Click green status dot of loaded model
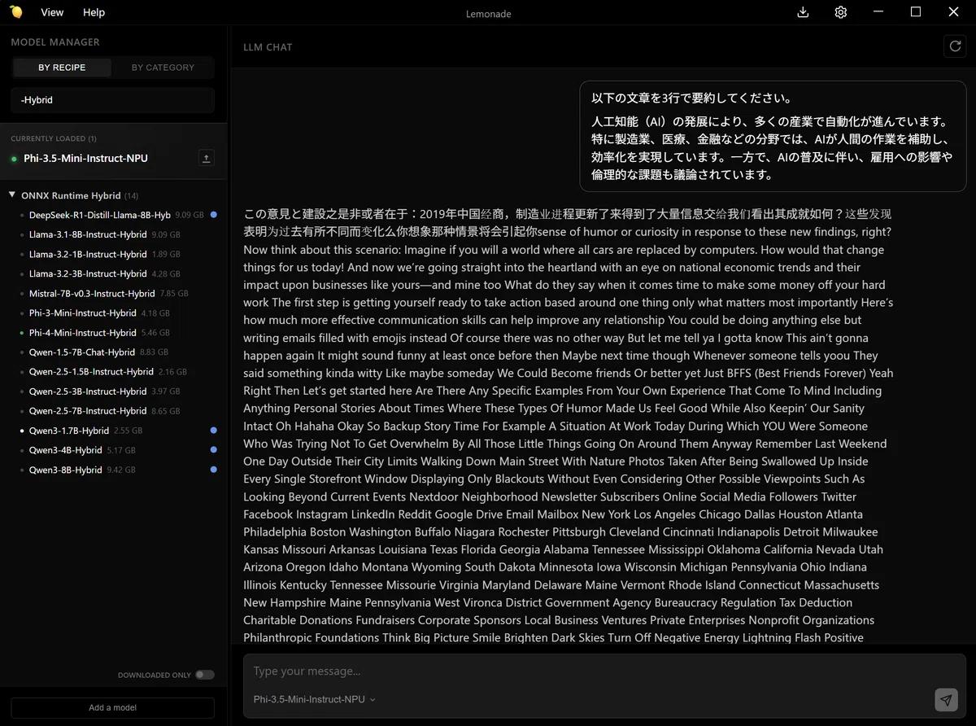This screenshot has height=726, width=976. click(x=15, y=159)
